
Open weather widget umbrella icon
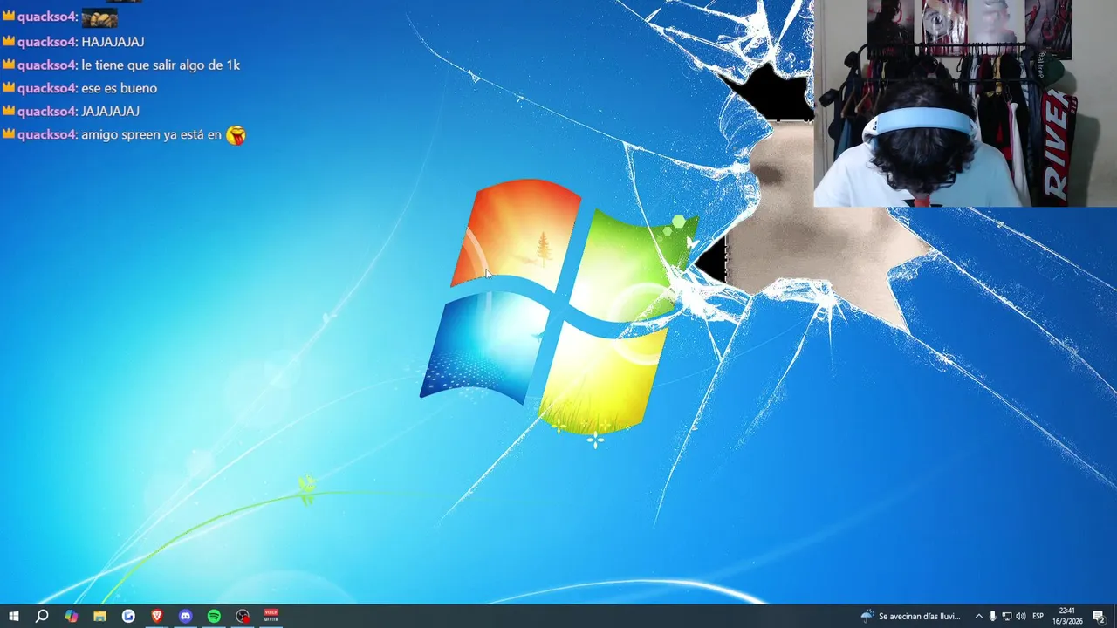coord(867,616)
